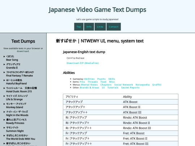
Task: Click the Ri:アタックアップ++ cell
Action: (x=92, y=128)
